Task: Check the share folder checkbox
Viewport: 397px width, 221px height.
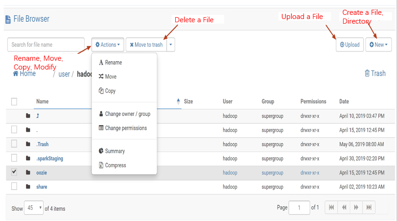Action: point(14,186)
